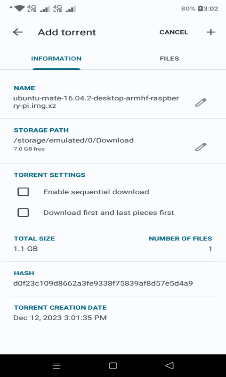Viewport: 226px width, 377px height.
Task: Tap the torrent creation date value
Action: pos(60,318)
